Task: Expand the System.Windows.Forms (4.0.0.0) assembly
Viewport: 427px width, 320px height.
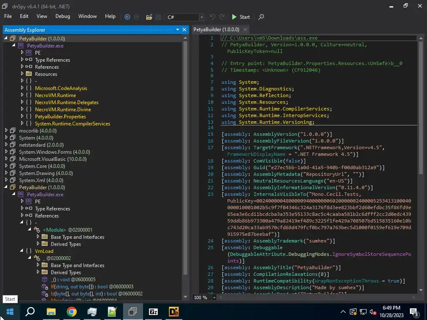Action: (6, 152)
